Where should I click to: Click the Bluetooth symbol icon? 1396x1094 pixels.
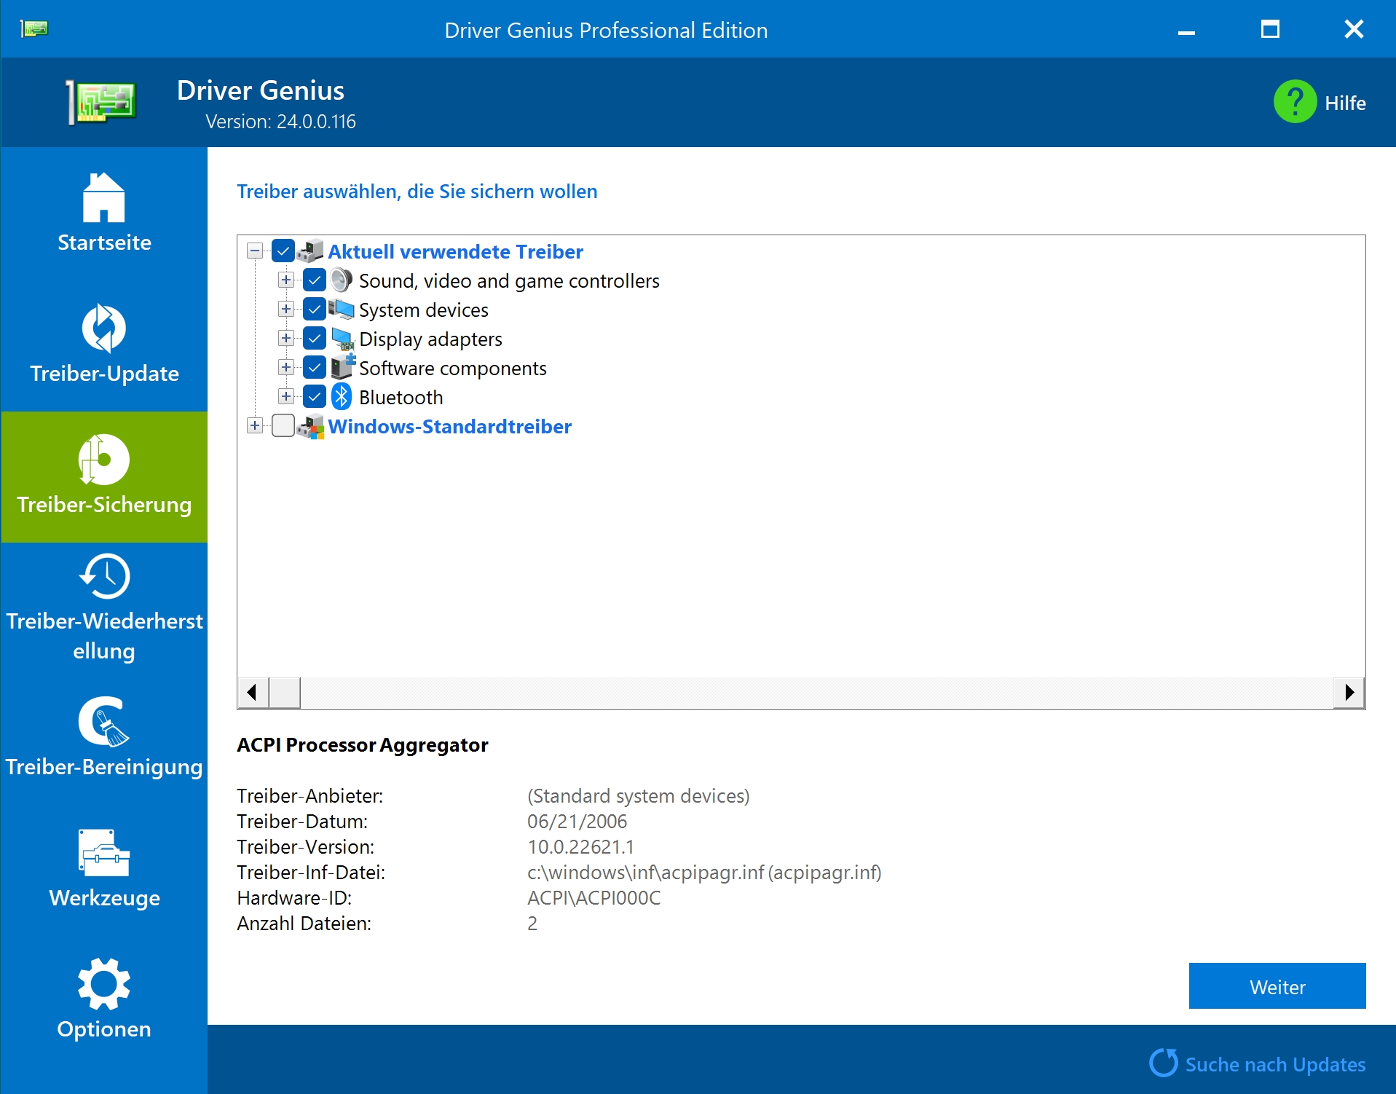point(342,397)
